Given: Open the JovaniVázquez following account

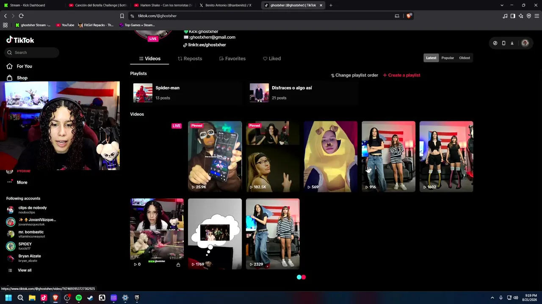Looking at the screenshot, I should pos(31,222).
